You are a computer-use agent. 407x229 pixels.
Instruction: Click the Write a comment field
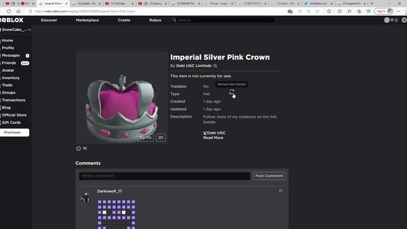165,176
